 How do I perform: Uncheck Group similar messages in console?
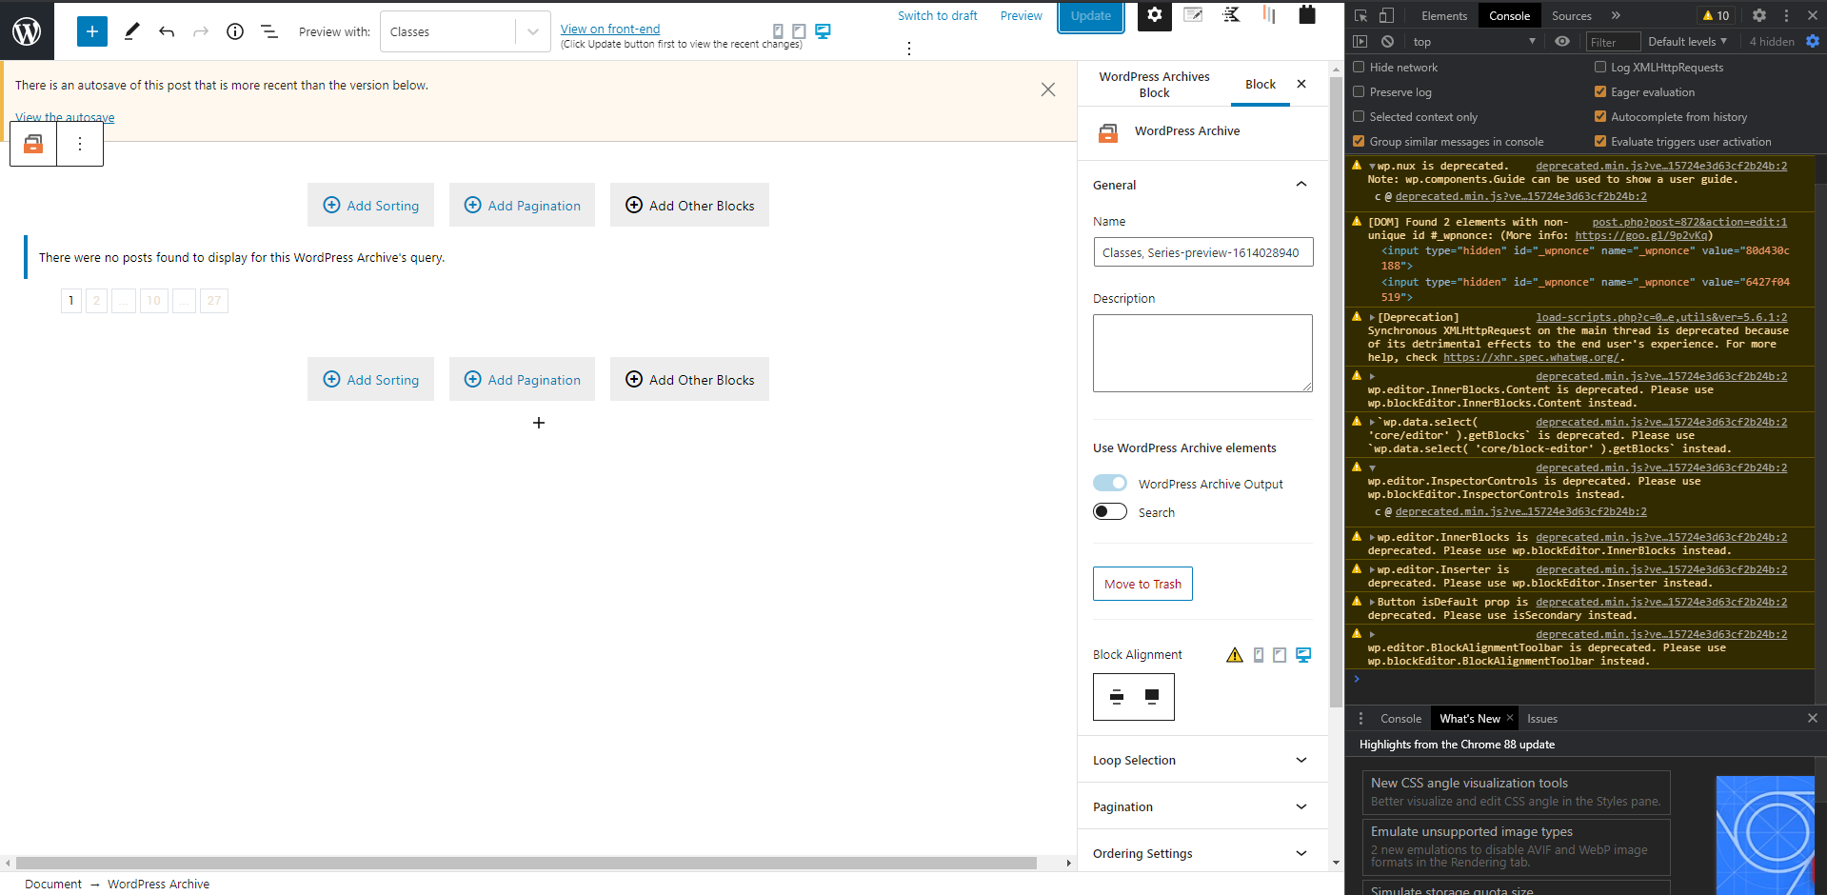[x=1360, y=142]
